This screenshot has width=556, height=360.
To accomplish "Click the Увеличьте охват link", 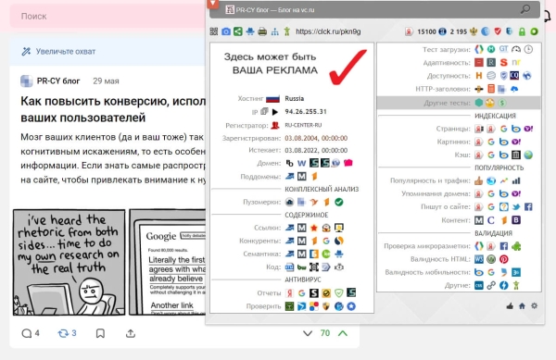I will [66, 51].
